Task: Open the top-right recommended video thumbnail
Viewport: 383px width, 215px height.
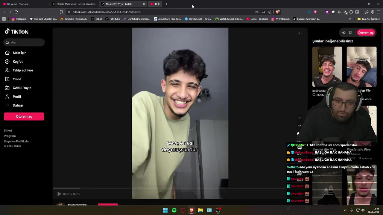Action: pyautogui.click(x=361, y=67)
